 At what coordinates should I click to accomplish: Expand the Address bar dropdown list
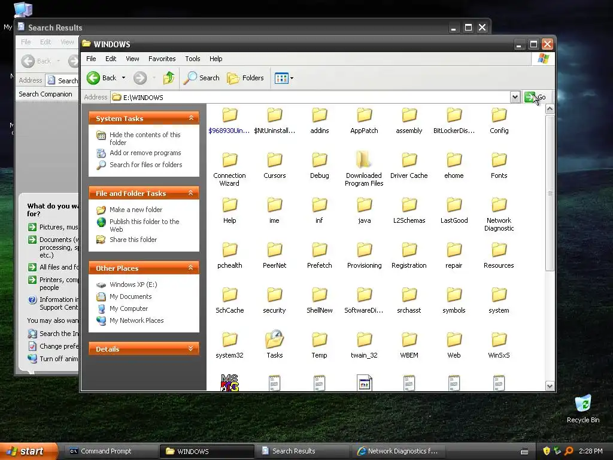point(515,97)
